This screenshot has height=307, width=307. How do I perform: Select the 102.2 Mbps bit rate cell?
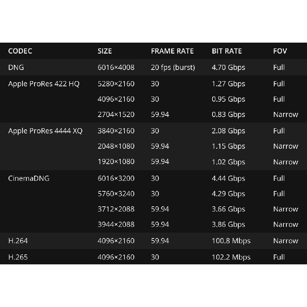click(x=231, y=257)
